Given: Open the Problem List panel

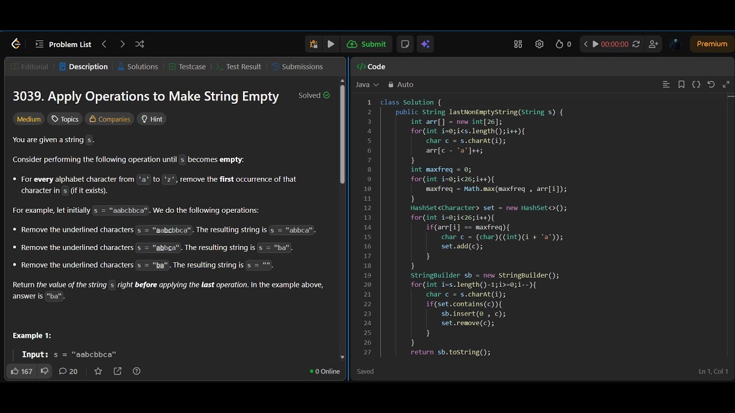Looking at the screenshot, I should tap(63, 44).
